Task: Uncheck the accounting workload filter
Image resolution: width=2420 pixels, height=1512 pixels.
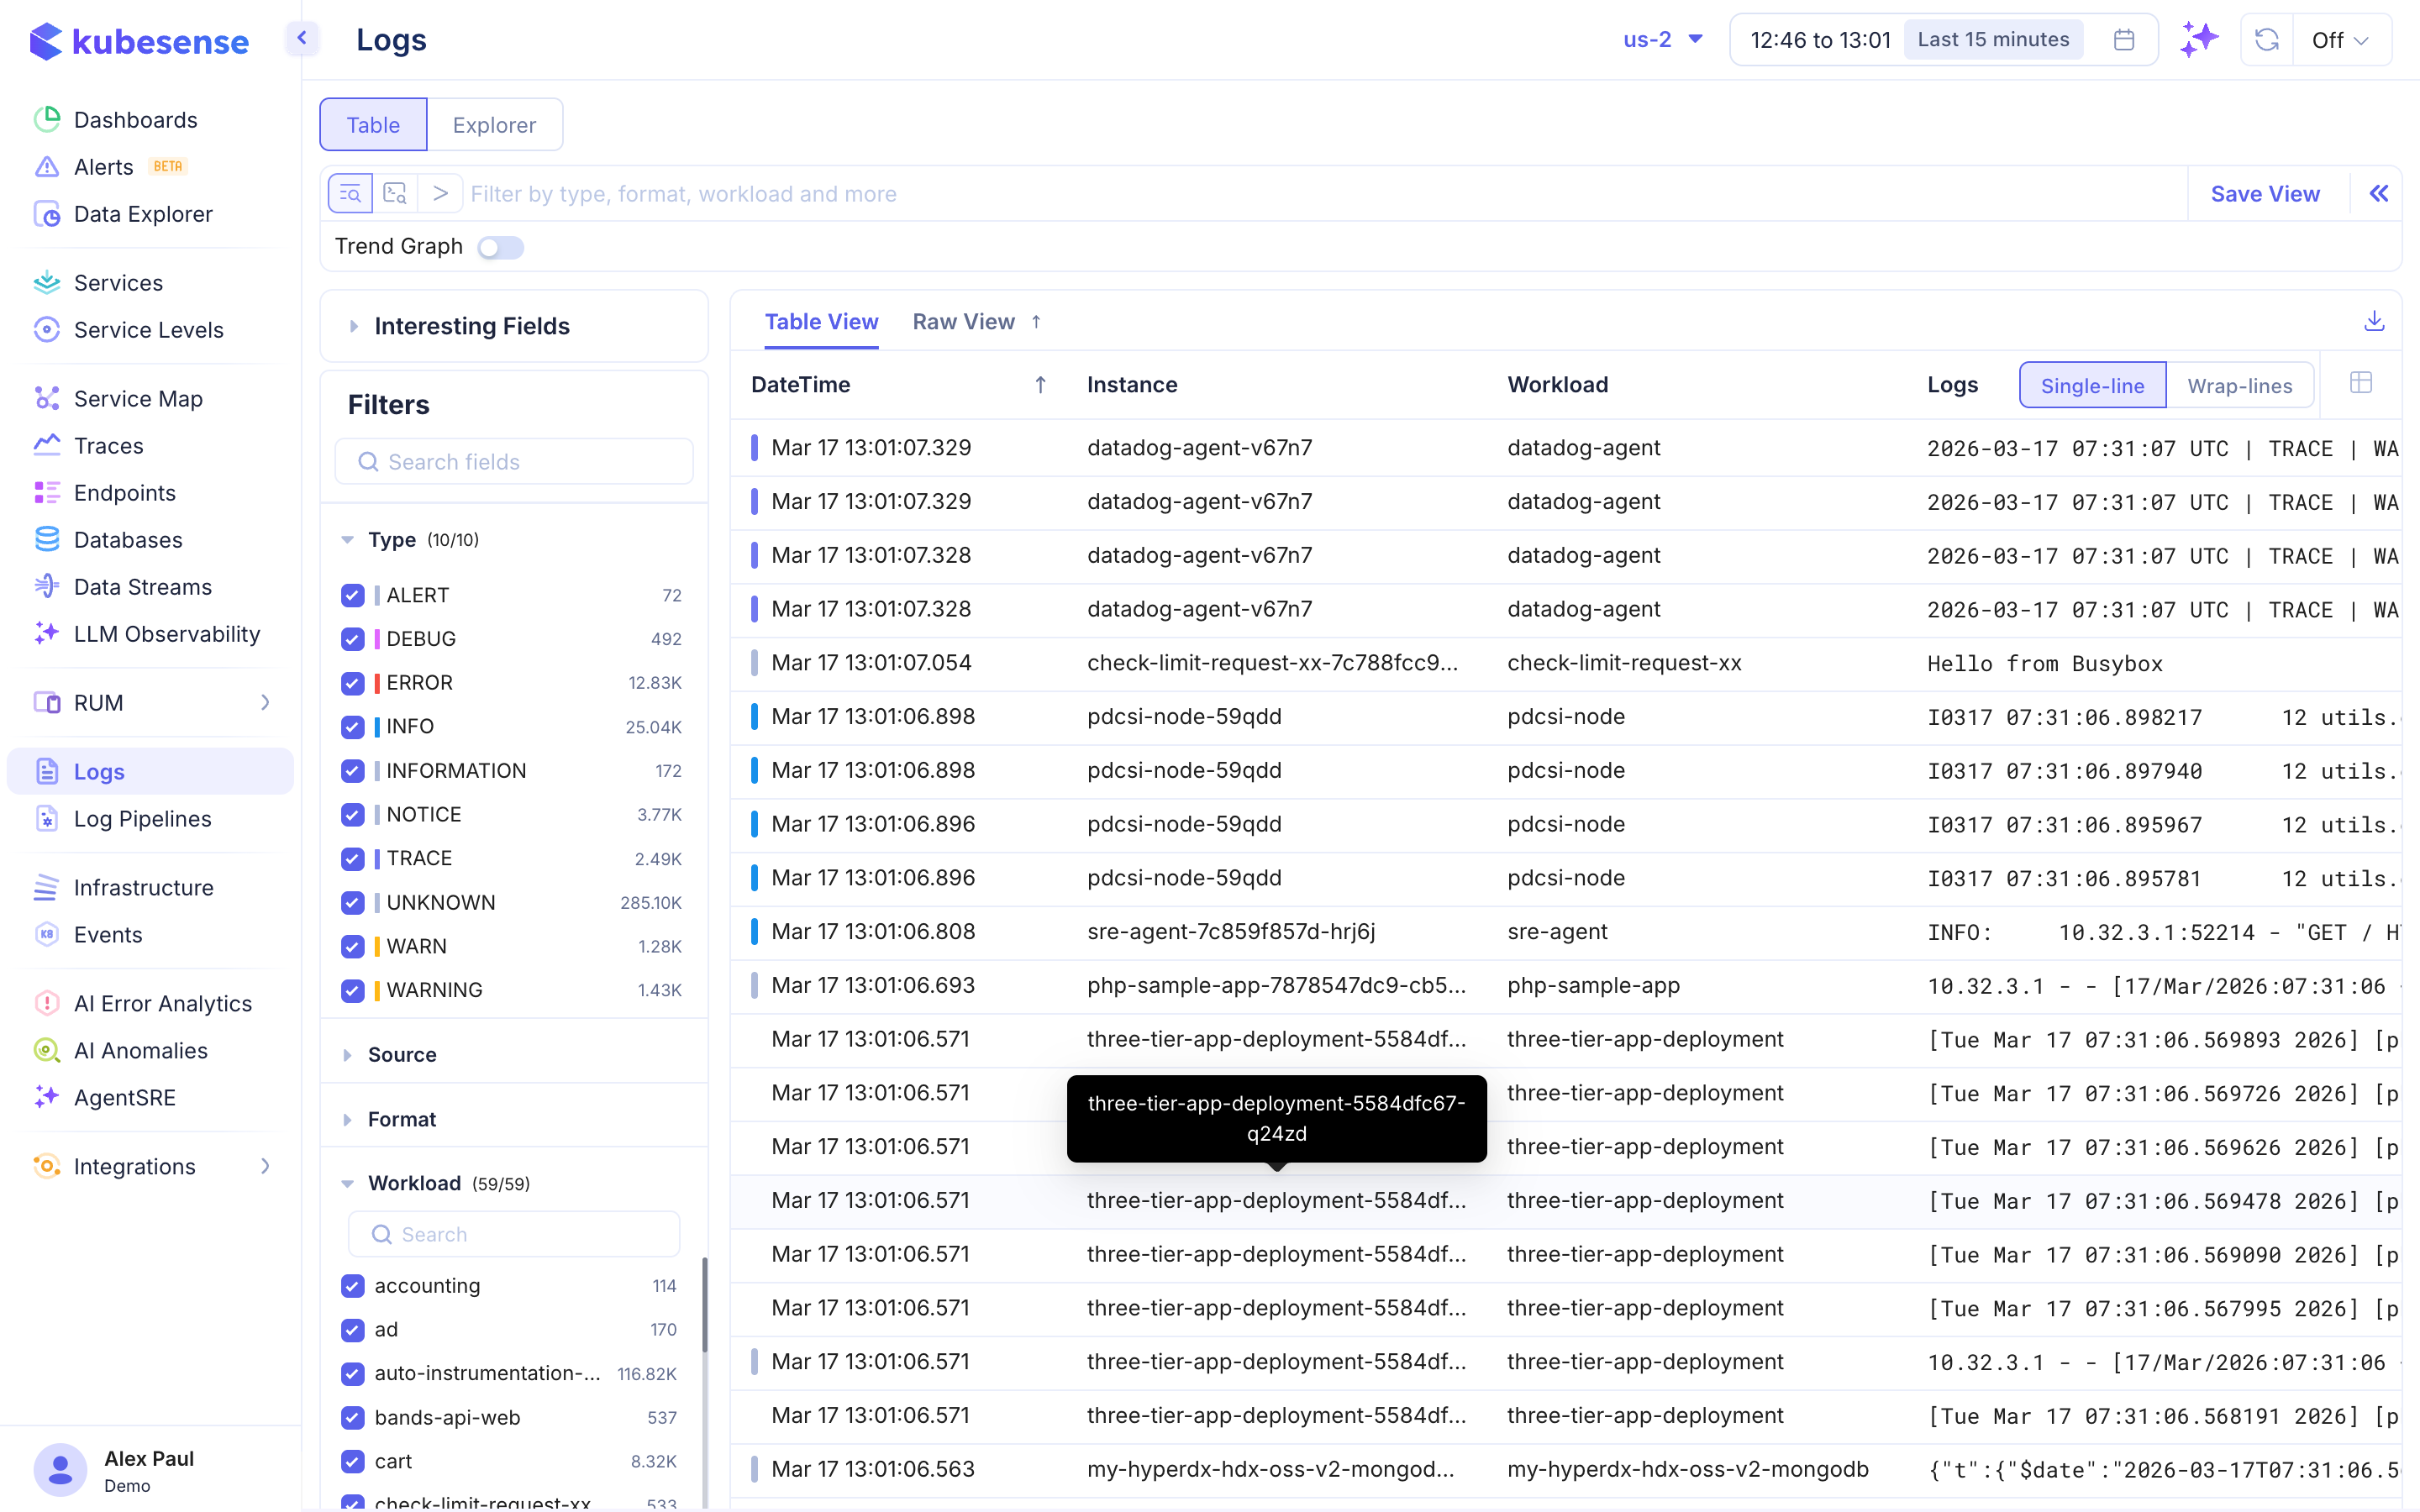Action: point(352,1287)
